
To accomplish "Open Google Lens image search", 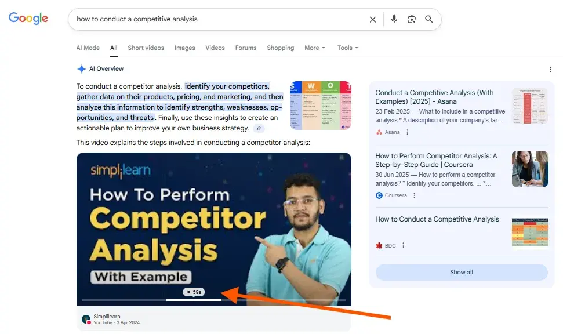I will click(412, 19).
